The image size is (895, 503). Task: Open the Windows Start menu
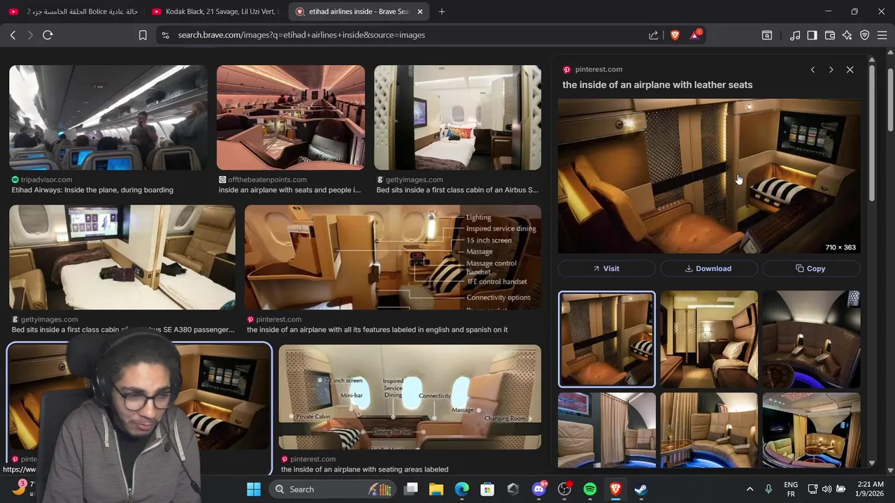[x=254, y=489]
